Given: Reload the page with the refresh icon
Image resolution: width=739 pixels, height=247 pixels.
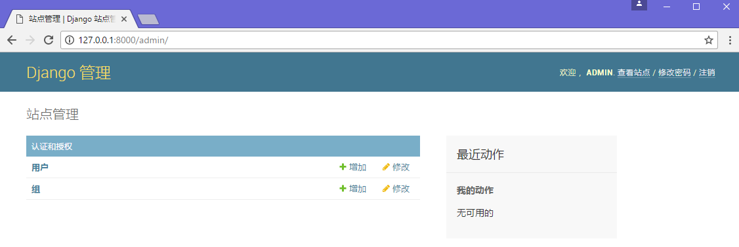Looking at the screenshot, I should pos(48,40).
